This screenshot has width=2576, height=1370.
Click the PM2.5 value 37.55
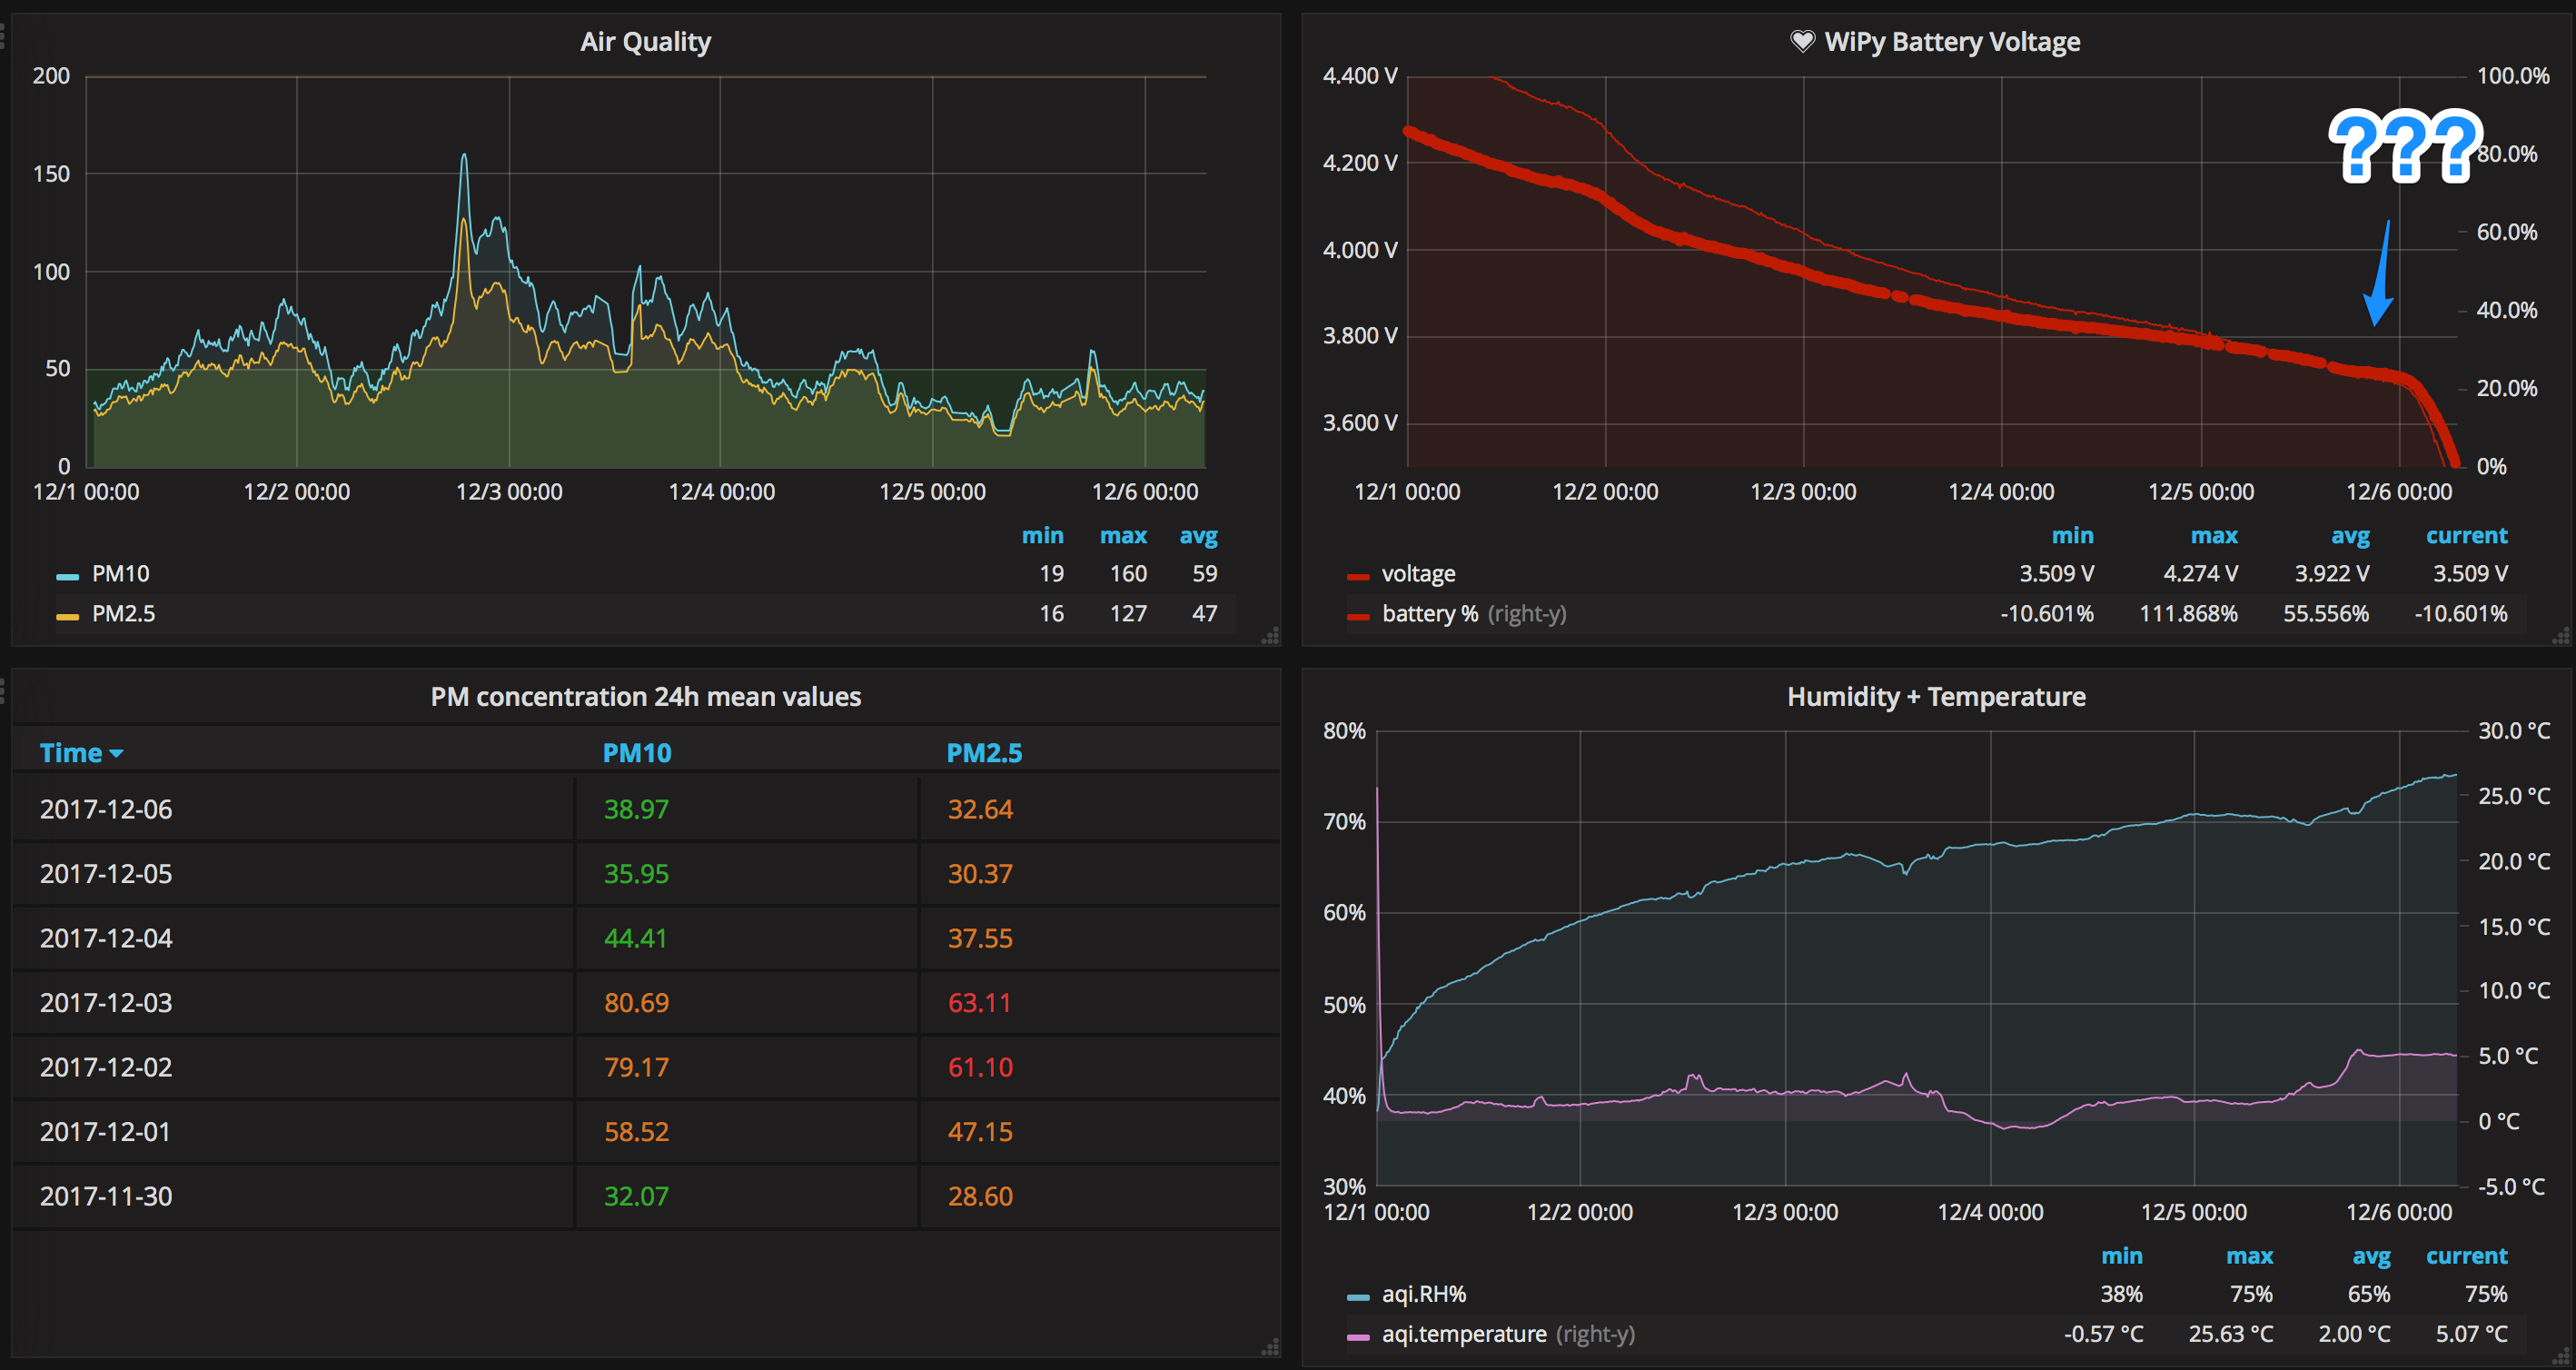pyautogui.click(x=980, y=938)
